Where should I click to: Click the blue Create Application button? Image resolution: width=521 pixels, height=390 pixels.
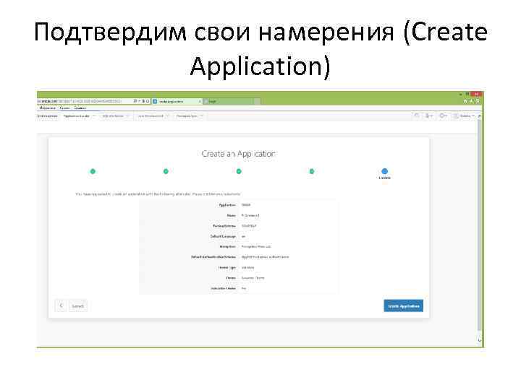[403, 305]
